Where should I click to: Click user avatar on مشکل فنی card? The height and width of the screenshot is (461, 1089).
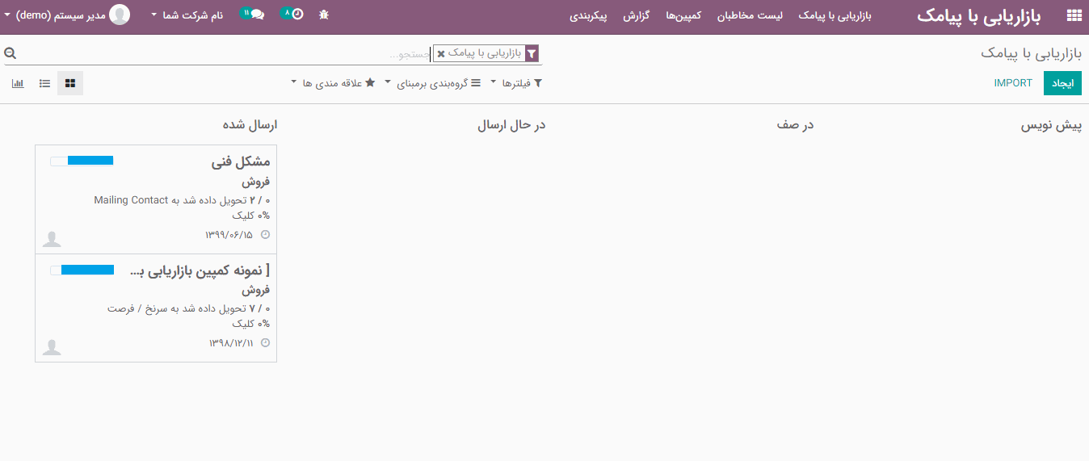(x=52, y=239)
